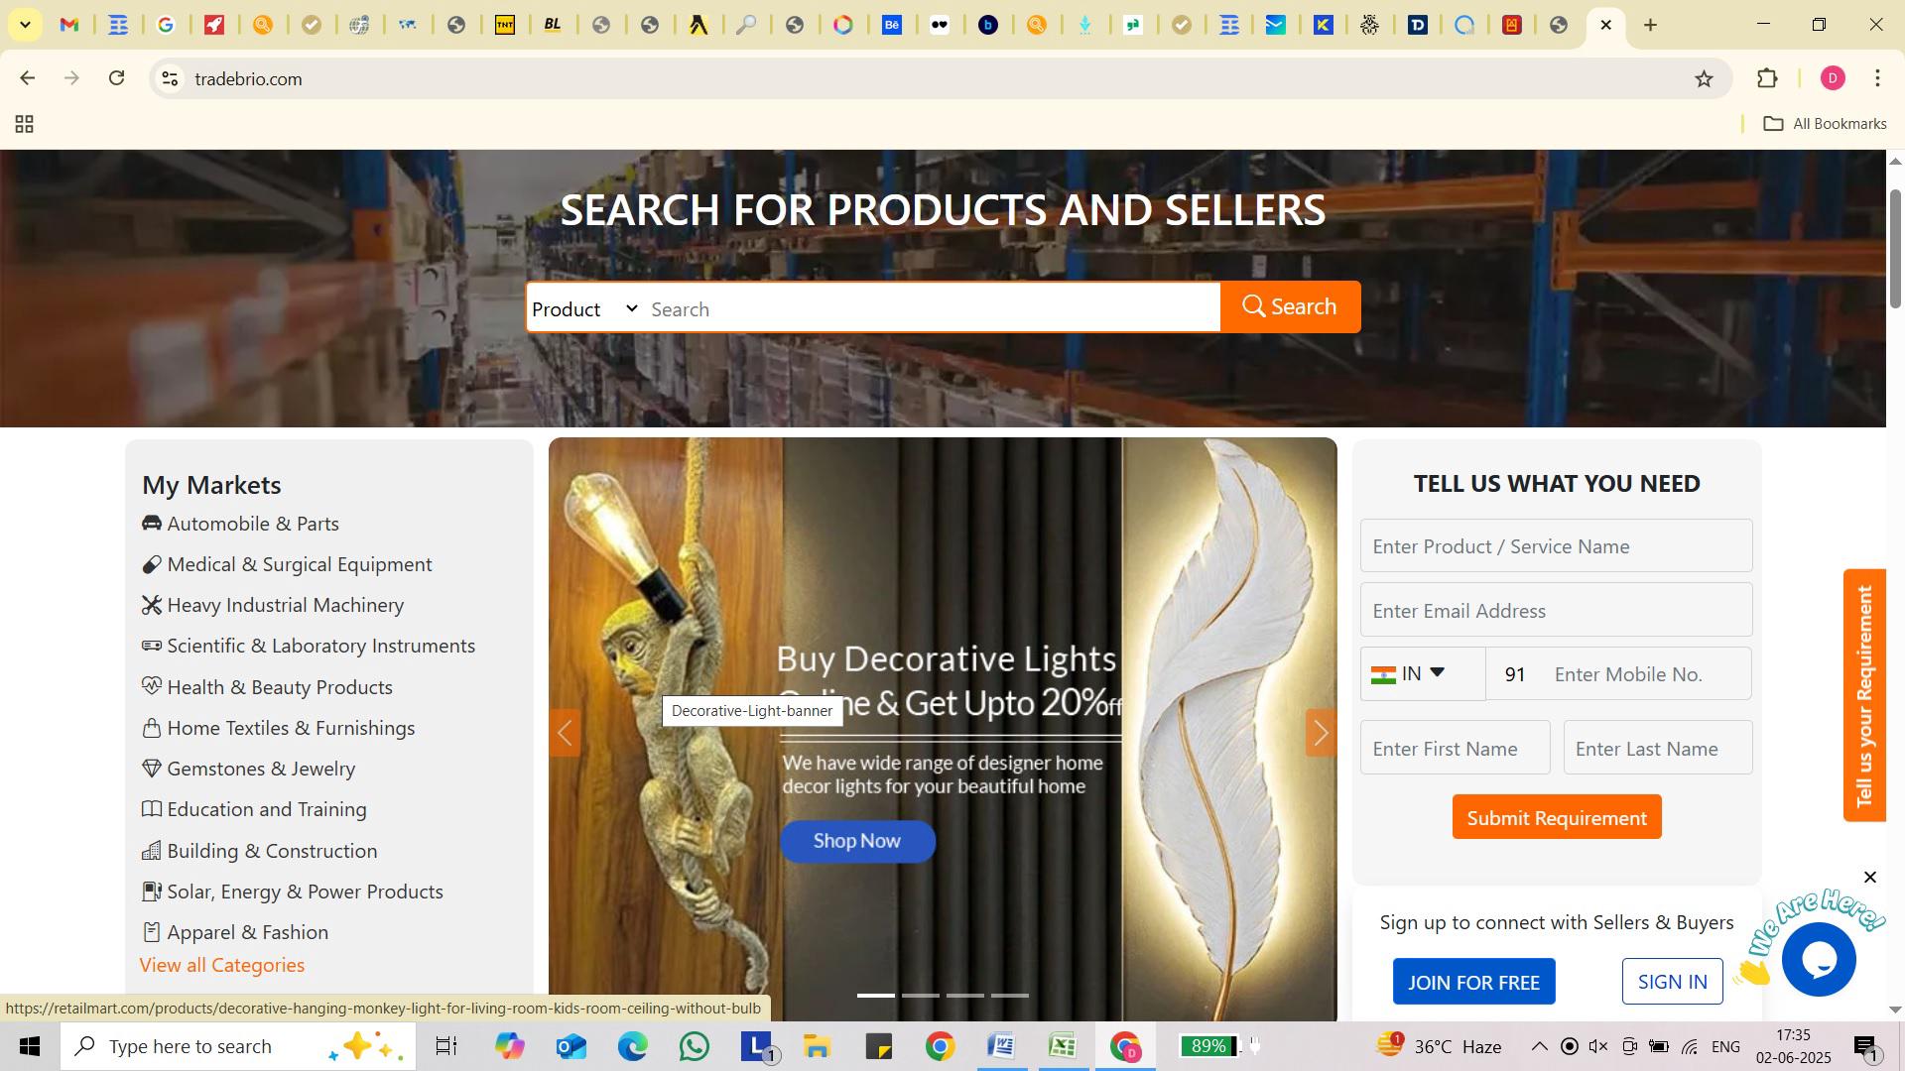Click the page vertical scrollbar thumb

pos(1894,248)
